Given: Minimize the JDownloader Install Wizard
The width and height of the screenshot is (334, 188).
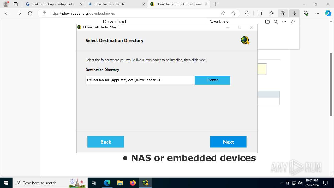Looking at the screenshot, I should click(x=228, y=27).
